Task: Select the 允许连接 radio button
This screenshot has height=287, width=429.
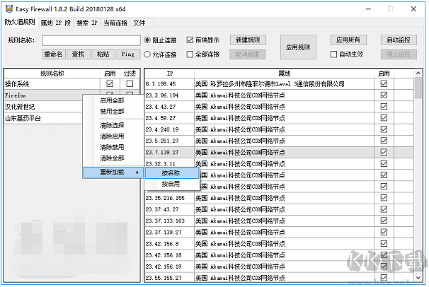Action: pyautogui.click(x=147, y=54)
